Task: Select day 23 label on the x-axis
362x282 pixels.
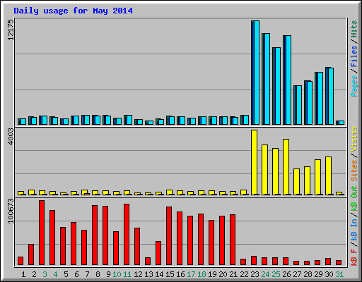Action: (x=255, y=274)
